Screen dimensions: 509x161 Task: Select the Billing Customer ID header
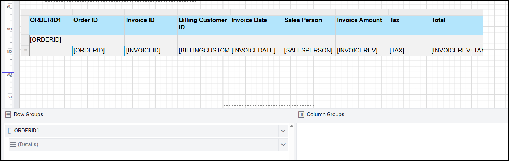(x=204, y=25)
